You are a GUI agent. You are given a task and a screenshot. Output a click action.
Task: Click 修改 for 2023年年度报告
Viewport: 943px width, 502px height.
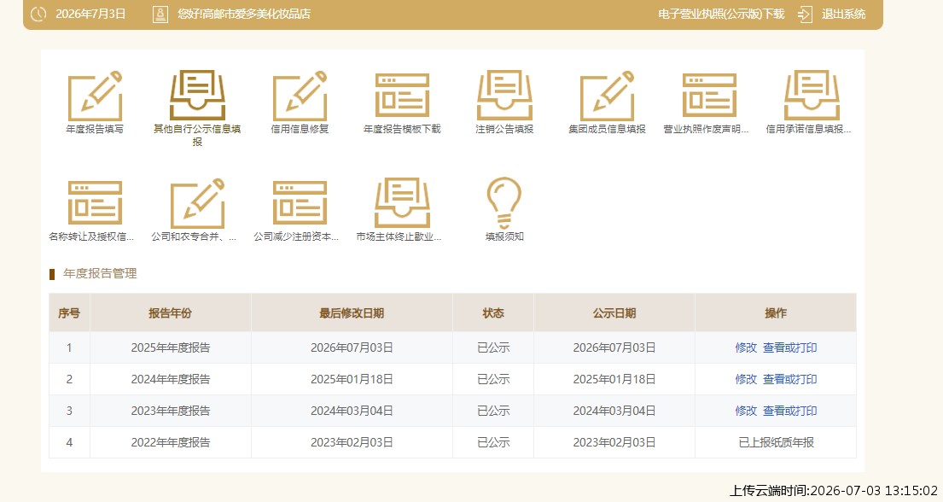746,411
